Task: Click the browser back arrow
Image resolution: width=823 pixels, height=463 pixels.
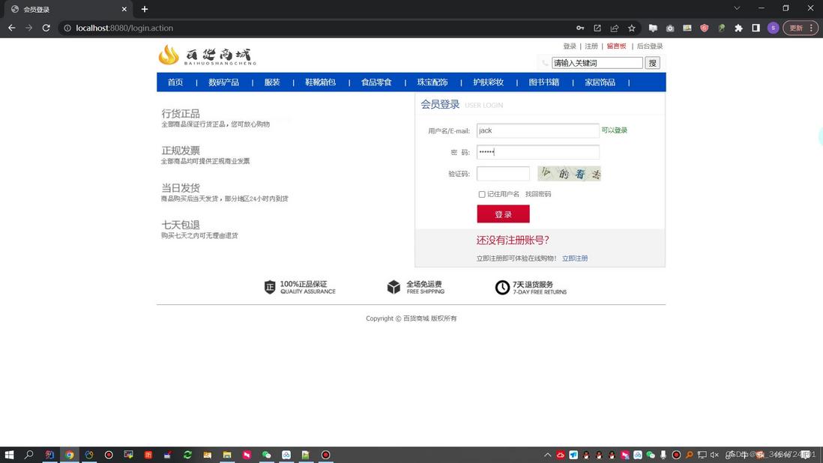Action: pyautogui.click(x=11, y=28)
